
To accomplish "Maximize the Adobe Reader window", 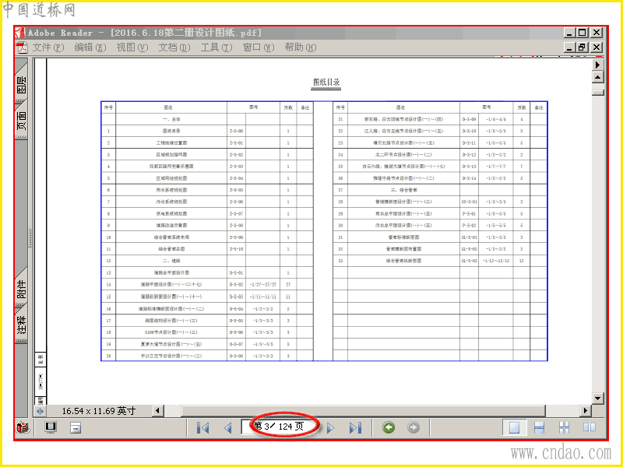I will pos(583,33).
